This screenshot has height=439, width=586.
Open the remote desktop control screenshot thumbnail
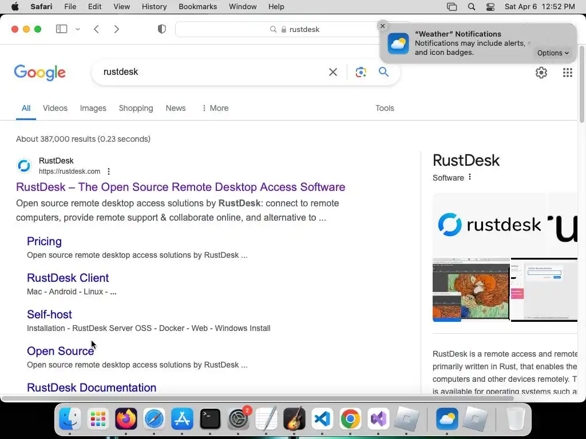(544, 290)
